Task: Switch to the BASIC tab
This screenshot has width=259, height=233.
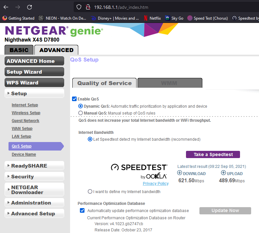Action: click(19, 50)
